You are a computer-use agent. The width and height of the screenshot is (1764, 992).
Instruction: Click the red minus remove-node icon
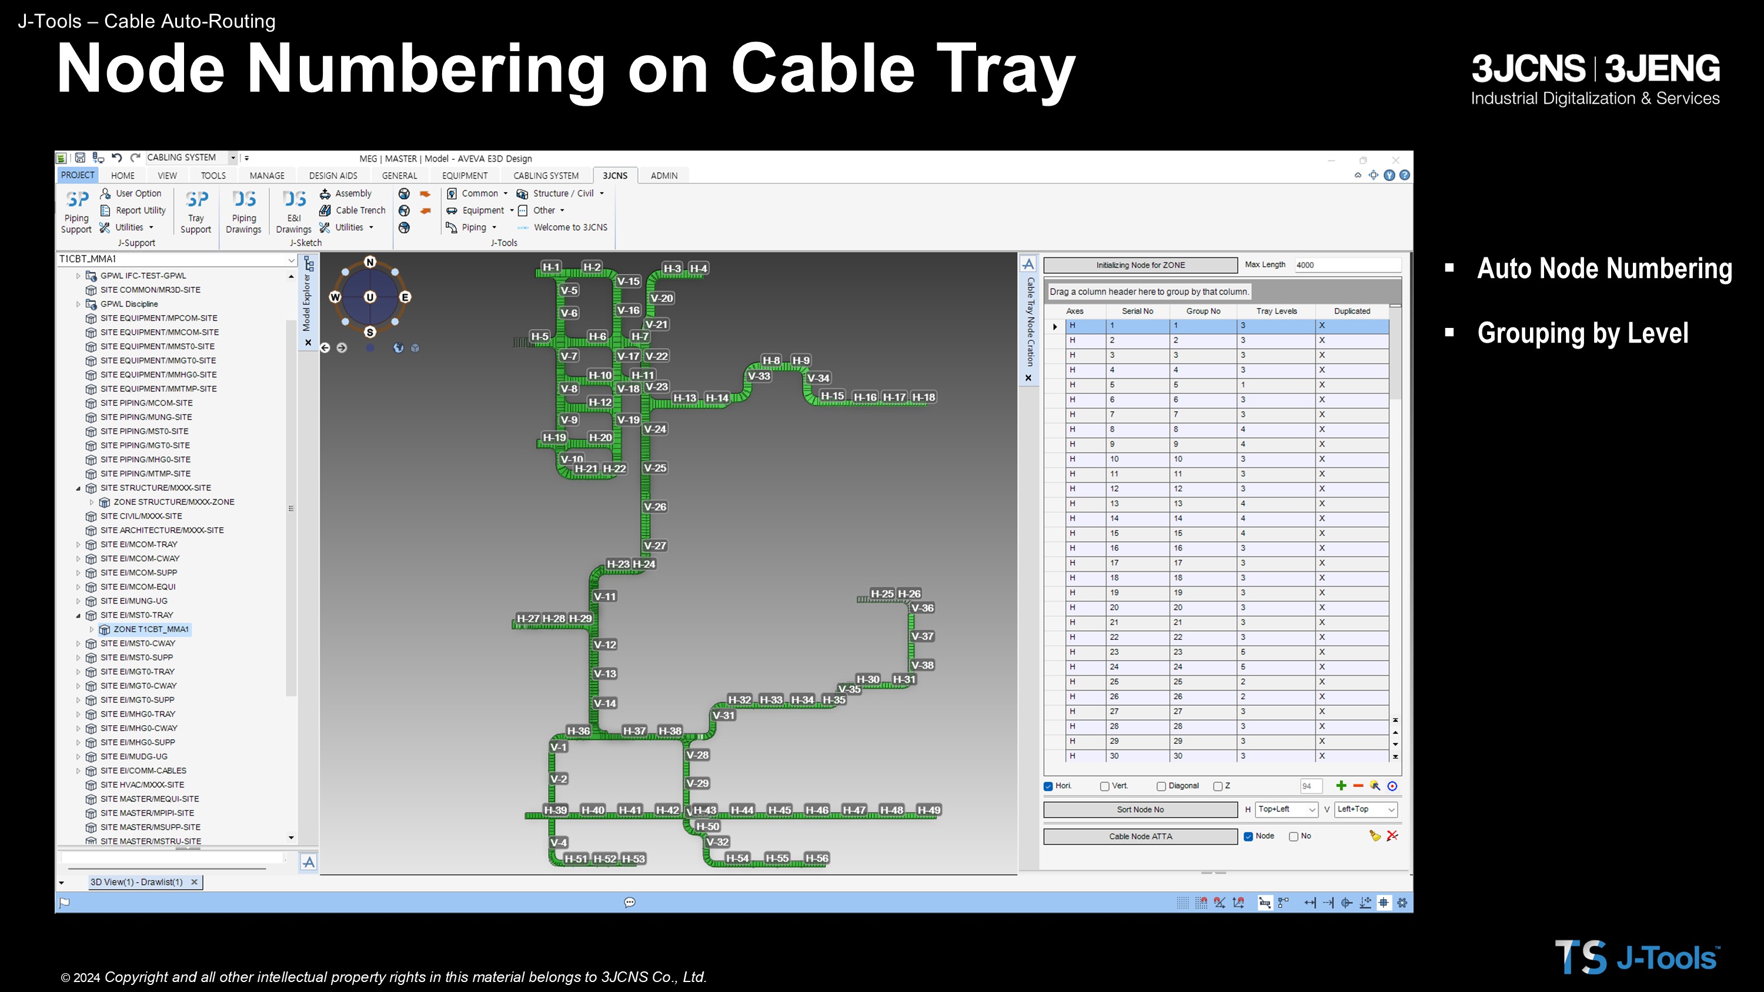[x=1358, y=785]
